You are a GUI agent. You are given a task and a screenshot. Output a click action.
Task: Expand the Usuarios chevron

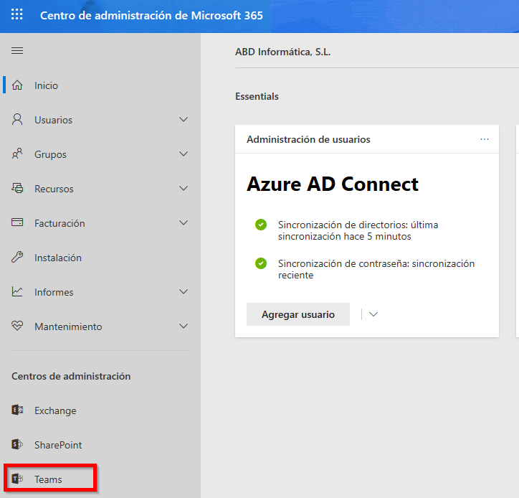184,119
